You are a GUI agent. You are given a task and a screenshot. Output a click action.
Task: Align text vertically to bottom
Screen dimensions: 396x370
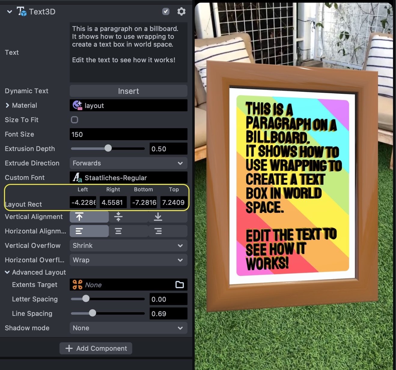pyautogui.click(x=158, y=217)
